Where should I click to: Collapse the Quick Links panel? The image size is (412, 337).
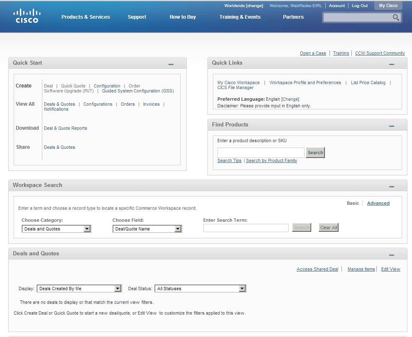pyautogui.click(x=392, y=64)
